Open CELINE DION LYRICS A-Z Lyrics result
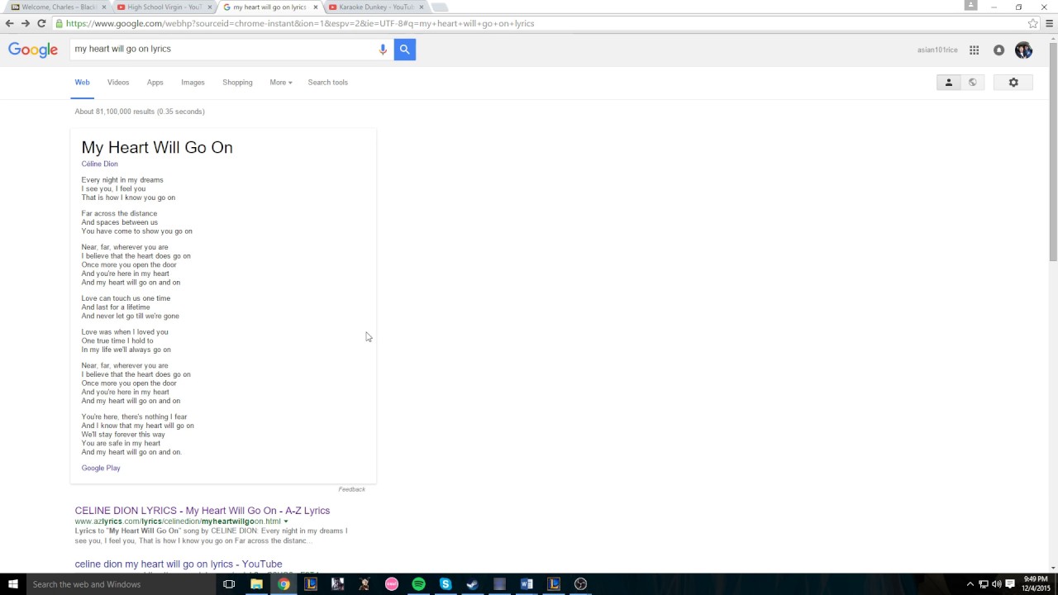 click(x=203, y=511)
